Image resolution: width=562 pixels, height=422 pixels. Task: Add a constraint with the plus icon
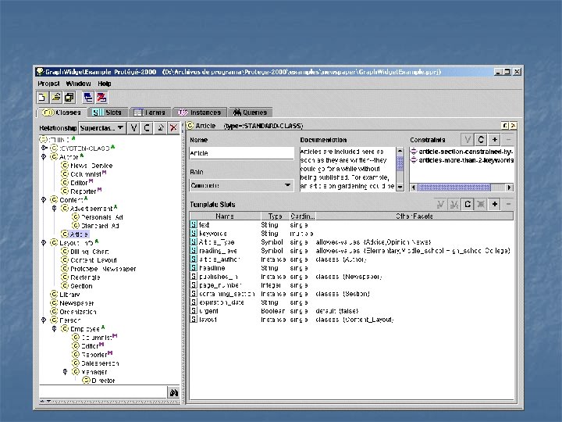(x=495, y=140)
